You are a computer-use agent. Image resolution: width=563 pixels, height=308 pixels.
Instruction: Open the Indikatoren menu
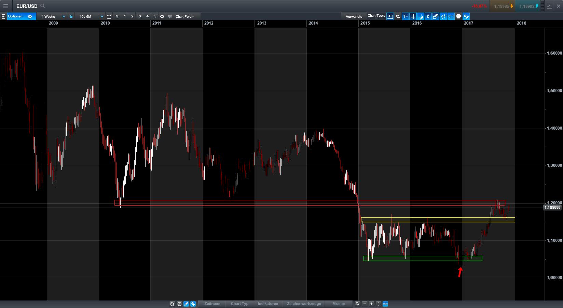tap(268, 304)
